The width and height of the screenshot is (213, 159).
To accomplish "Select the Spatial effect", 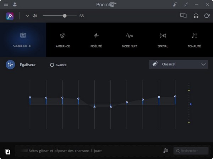I will pos(163,40).
